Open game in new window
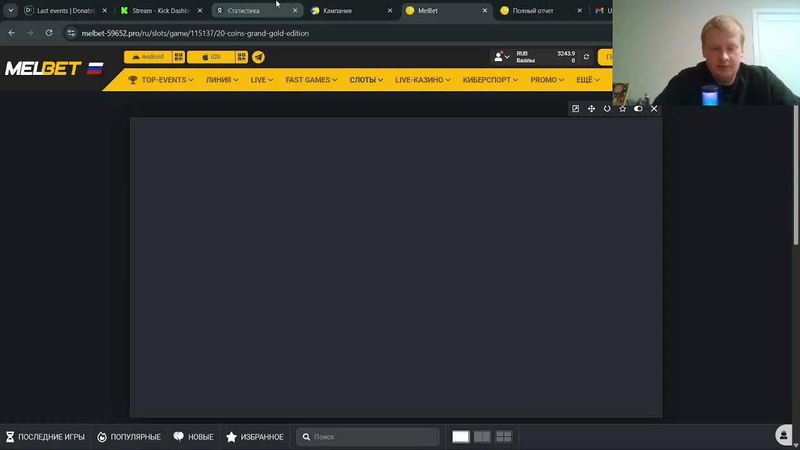Screen dimensions: 800x450 point(576,109)
